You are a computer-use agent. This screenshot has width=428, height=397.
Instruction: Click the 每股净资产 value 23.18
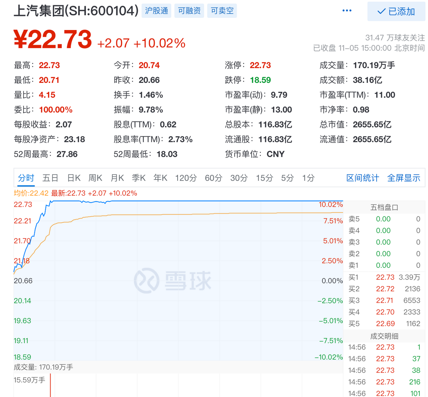[x=75, y=139]
